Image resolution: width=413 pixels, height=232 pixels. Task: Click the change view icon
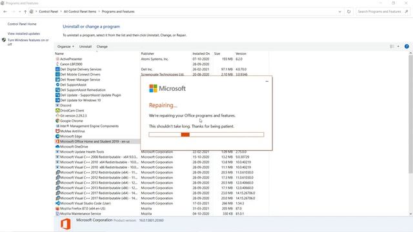[x=392, y=46]
